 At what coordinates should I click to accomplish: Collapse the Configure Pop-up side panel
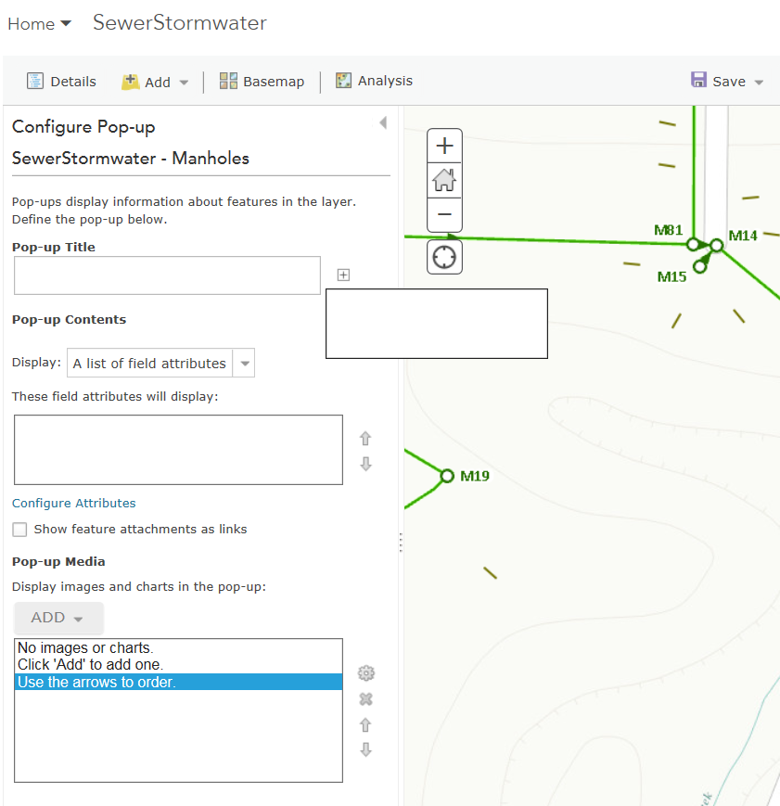tap(382, 123)
